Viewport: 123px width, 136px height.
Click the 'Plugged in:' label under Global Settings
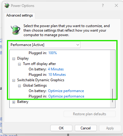pos(38,96)
